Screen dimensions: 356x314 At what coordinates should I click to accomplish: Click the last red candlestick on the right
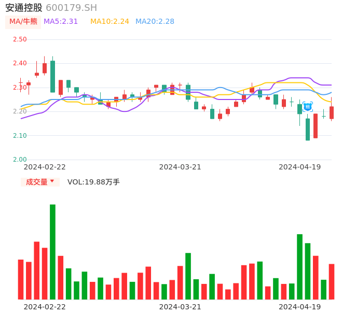tap(332, 112)
